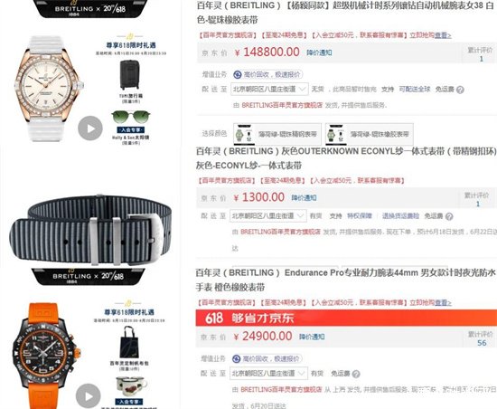
Task: Click the help icon beside 免运费 for the strap
Action: (x=449, y=216)
